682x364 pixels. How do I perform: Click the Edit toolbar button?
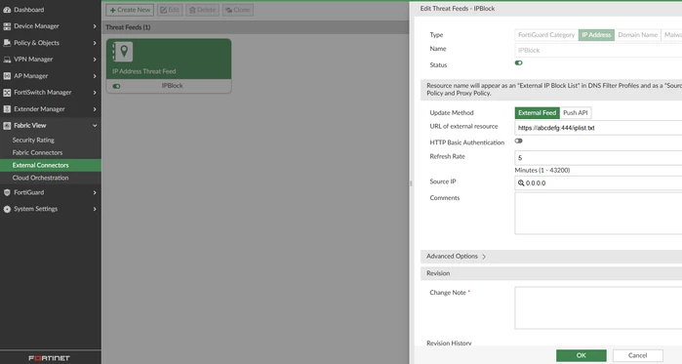[x=170, y=10]
